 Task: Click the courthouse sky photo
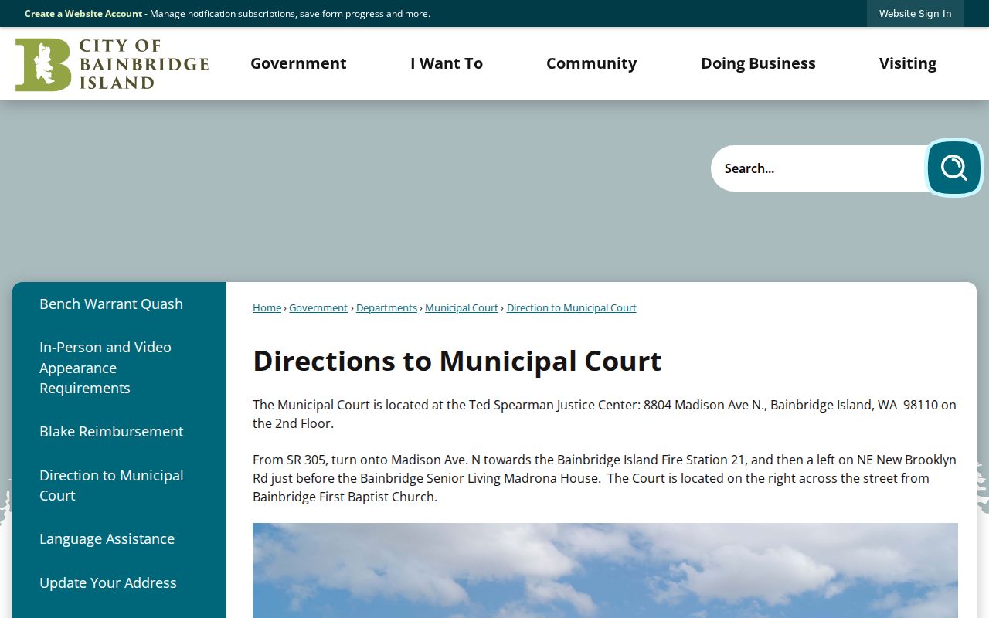click(605, 570)
